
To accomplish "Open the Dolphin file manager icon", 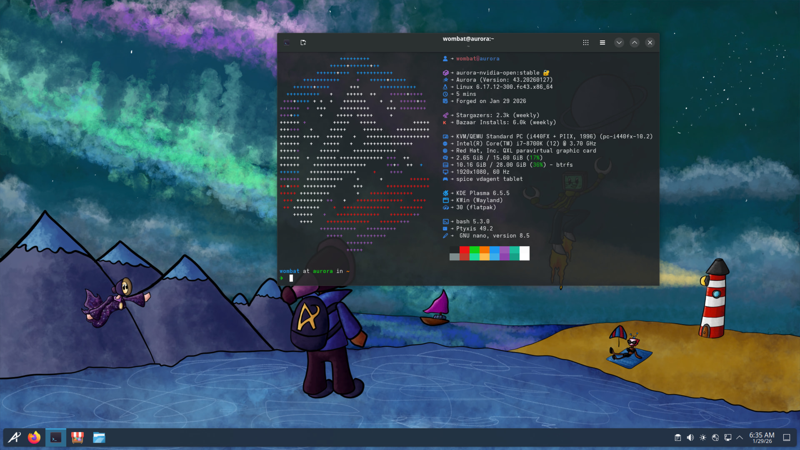I will (x=99, y=437).
